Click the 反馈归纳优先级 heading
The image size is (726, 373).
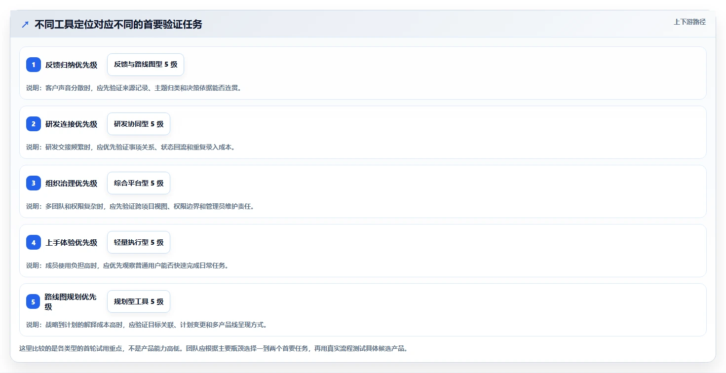point(72,65)
